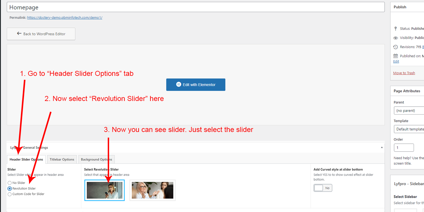424x212 pixels.
Task: Click the Elementor logo icon on blue button
Action: click(x=179, y=84)
